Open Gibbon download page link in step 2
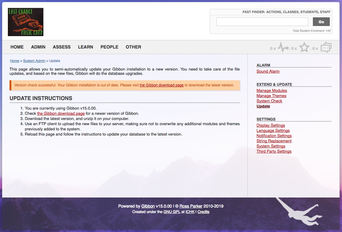 pos(61,113)
